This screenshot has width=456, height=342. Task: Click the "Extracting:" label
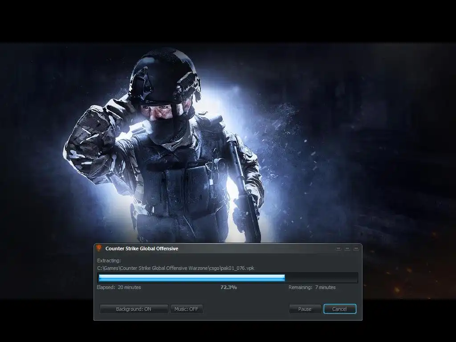pyautogui.click(x=109, y=261)
